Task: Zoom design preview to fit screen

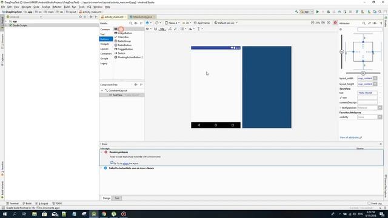Action: click(329, 23)
